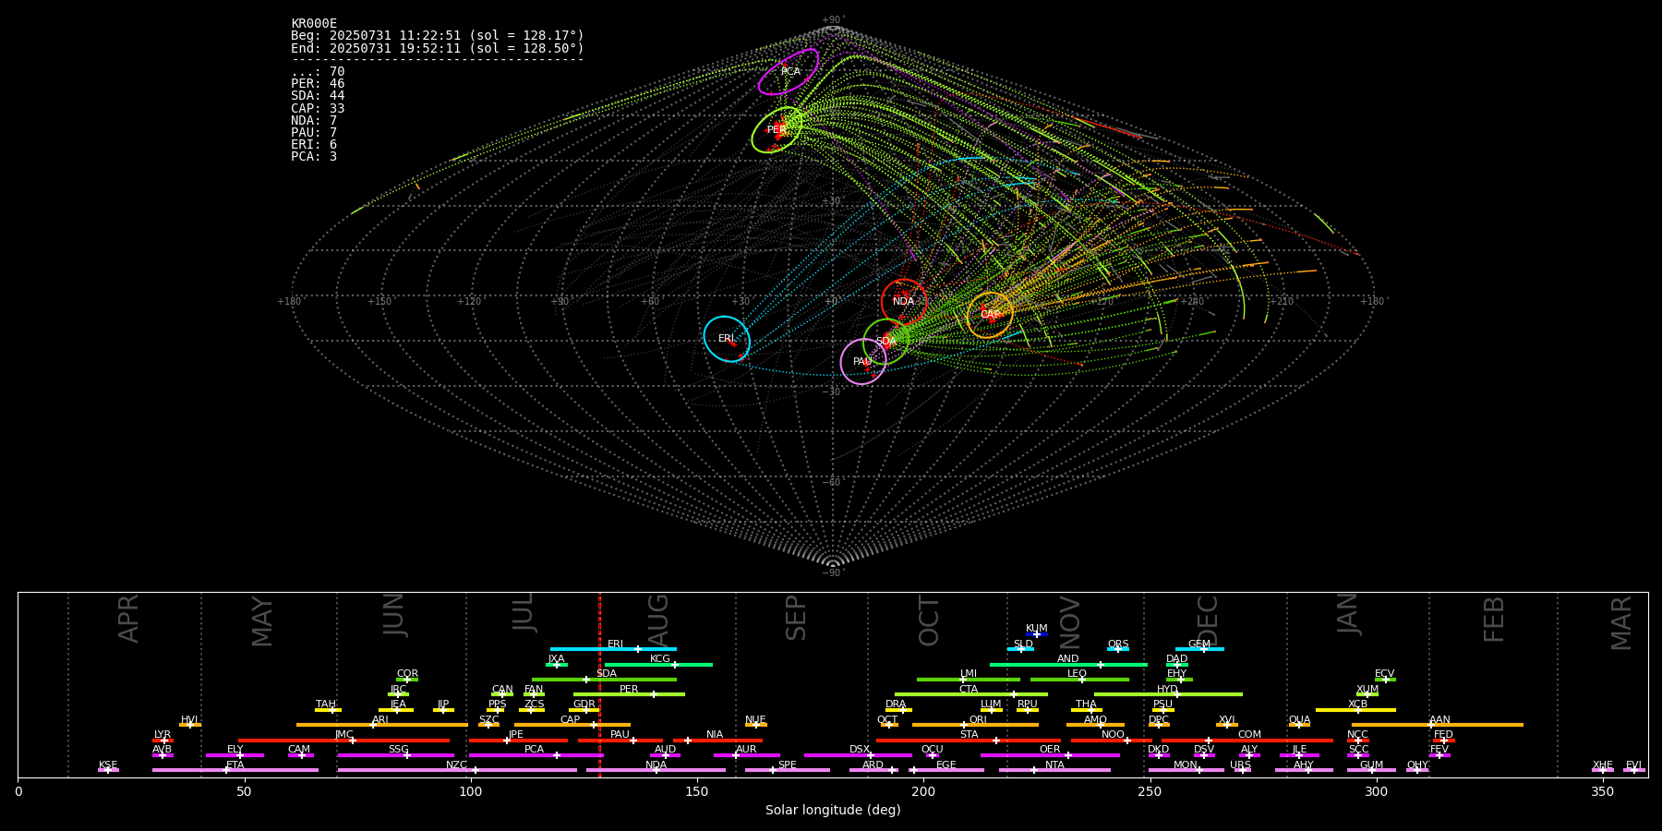
Task: Select the cyan ERI radiant circle
Action: pos(727,339)
